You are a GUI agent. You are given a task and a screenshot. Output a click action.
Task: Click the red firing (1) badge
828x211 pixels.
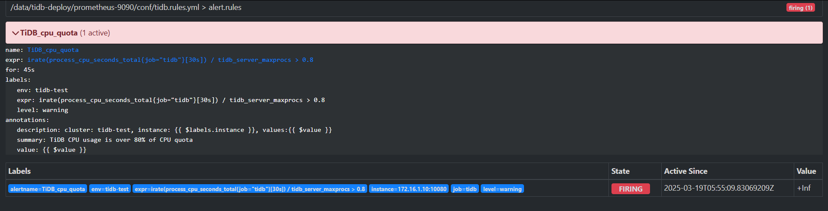(800, 8)
